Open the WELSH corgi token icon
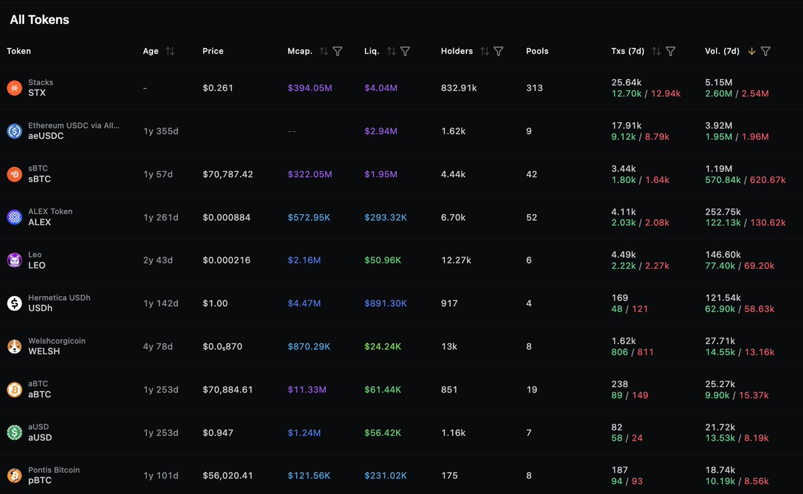The height and width of the screenshot is (494, 803). [x=14, y=346]
